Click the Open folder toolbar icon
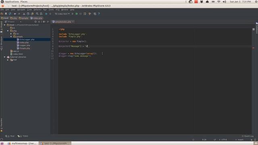The height and width of the screenshot is (145, 258). pos(2,14)
